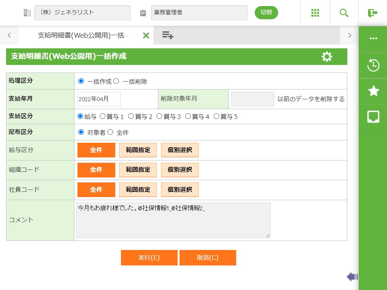
Task: Click the add new tab icon
Action: pos(168,35)
